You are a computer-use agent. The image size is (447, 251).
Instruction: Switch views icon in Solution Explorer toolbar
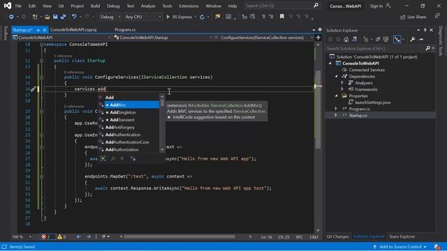[354, 40]
